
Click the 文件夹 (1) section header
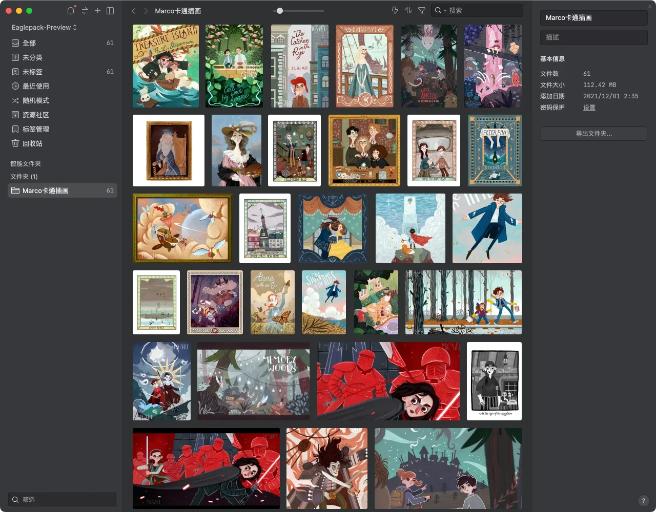click(24, 177)
